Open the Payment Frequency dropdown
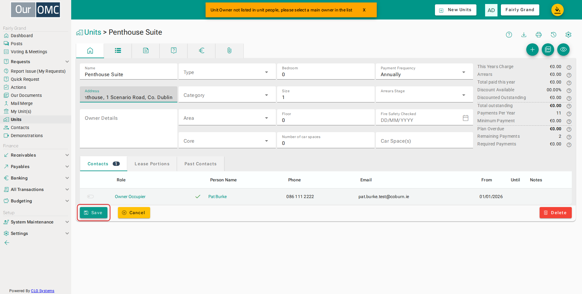 coord(424,72)
